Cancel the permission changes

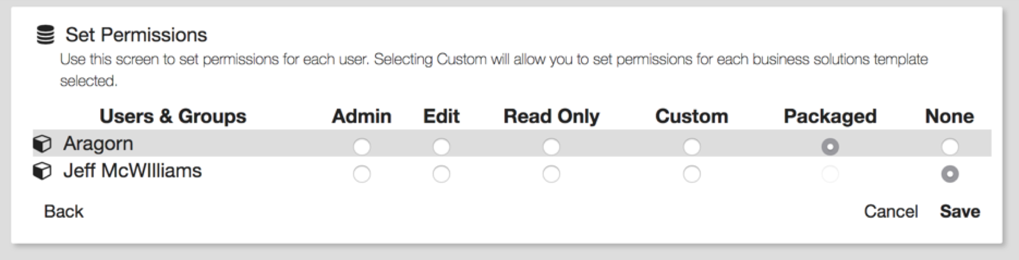(890, 211)
